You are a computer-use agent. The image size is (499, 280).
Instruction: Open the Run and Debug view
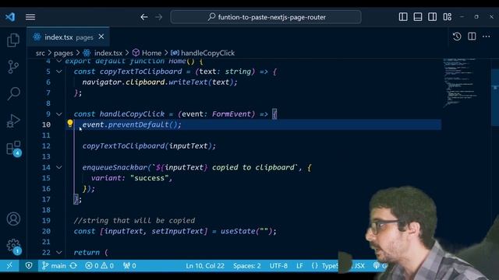[13, 121]
